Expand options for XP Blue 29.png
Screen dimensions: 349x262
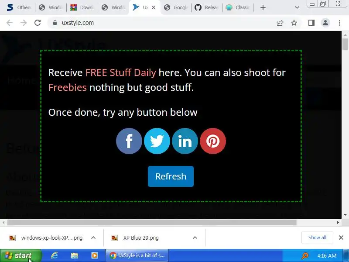pos(195,238)
